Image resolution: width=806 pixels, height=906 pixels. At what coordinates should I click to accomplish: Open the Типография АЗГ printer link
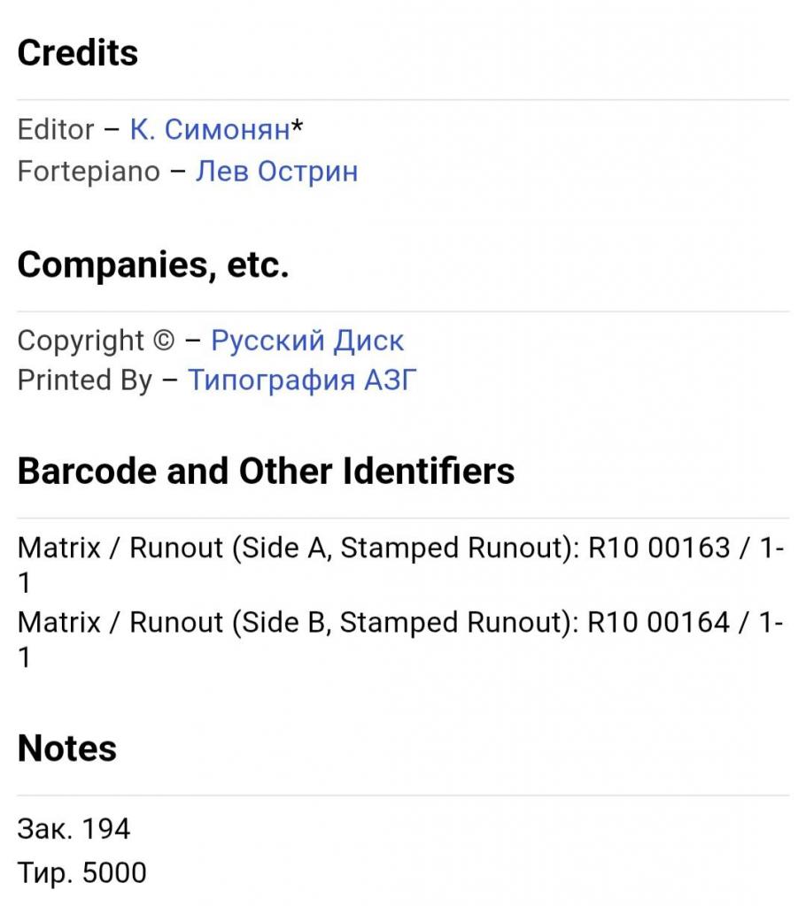[x=302, y=380]
